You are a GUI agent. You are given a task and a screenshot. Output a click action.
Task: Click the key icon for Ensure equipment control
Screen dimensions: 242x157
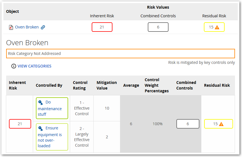click(41, 128)
